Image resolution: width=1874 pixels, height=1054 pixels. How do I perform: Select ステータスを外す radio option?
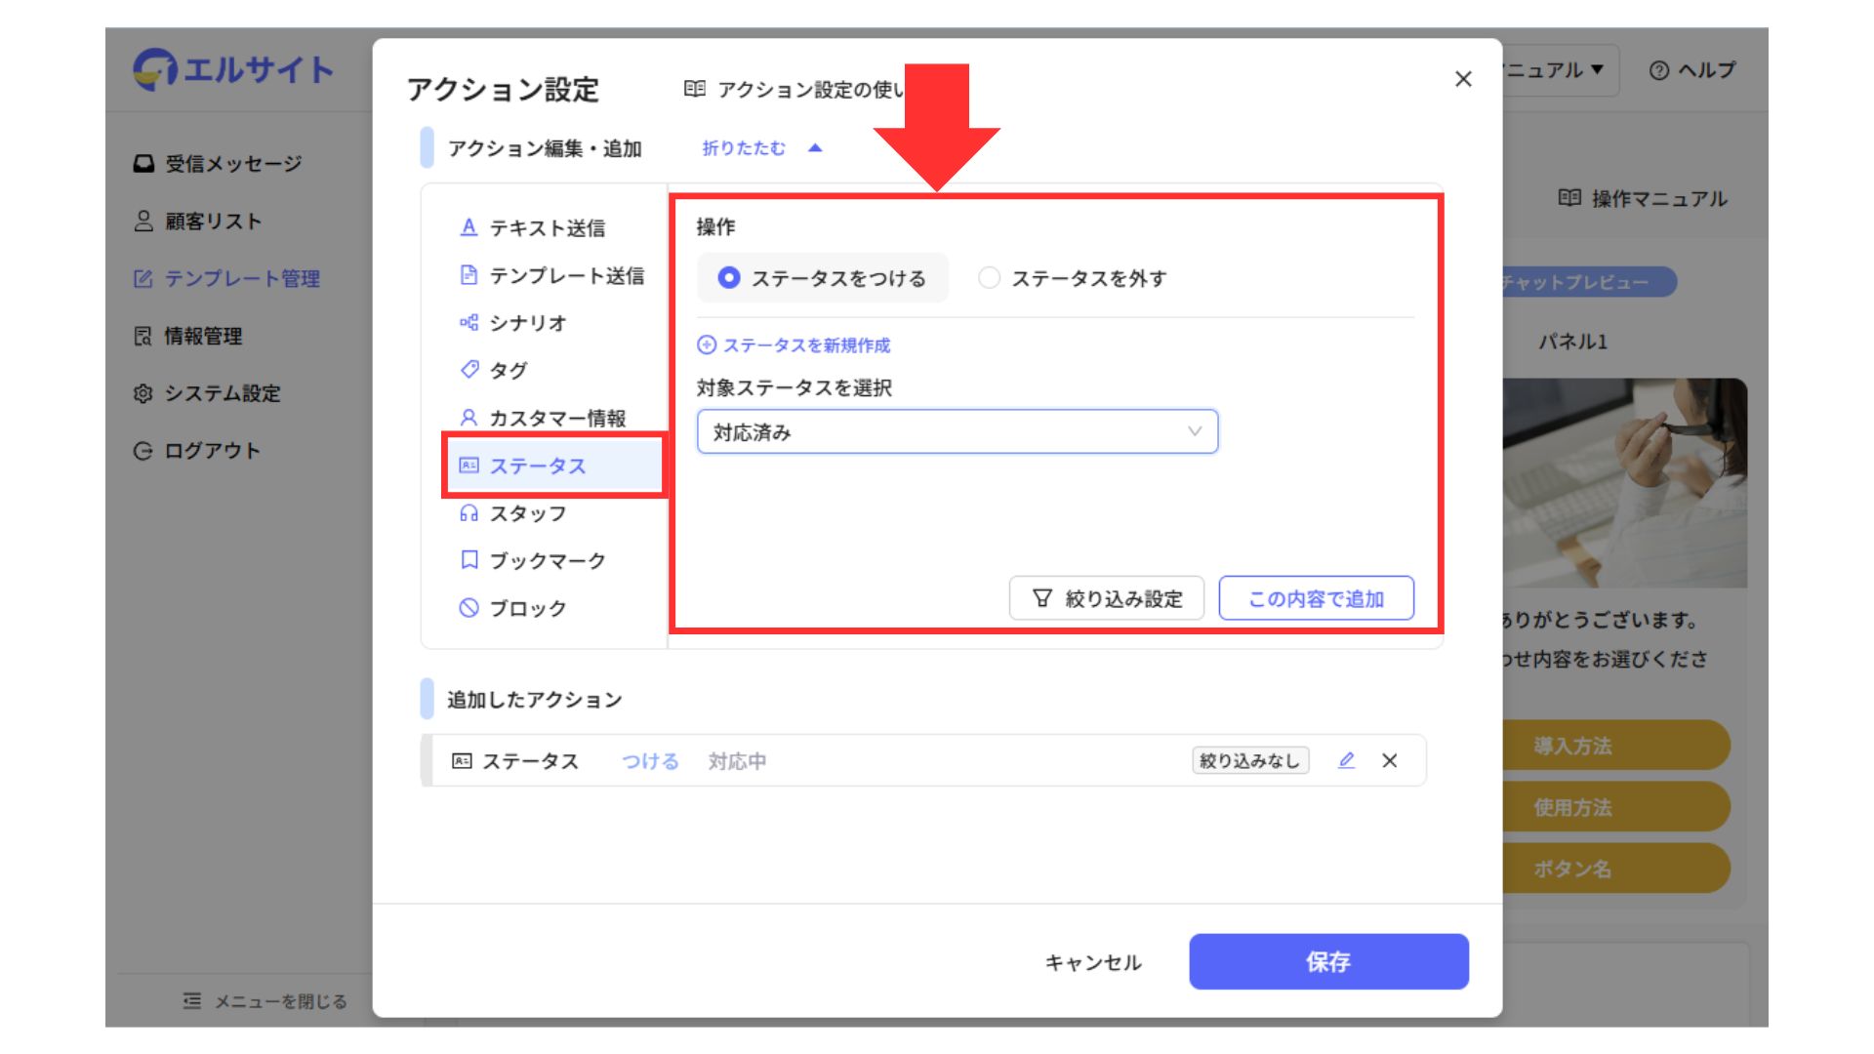[x=989, y=278]
